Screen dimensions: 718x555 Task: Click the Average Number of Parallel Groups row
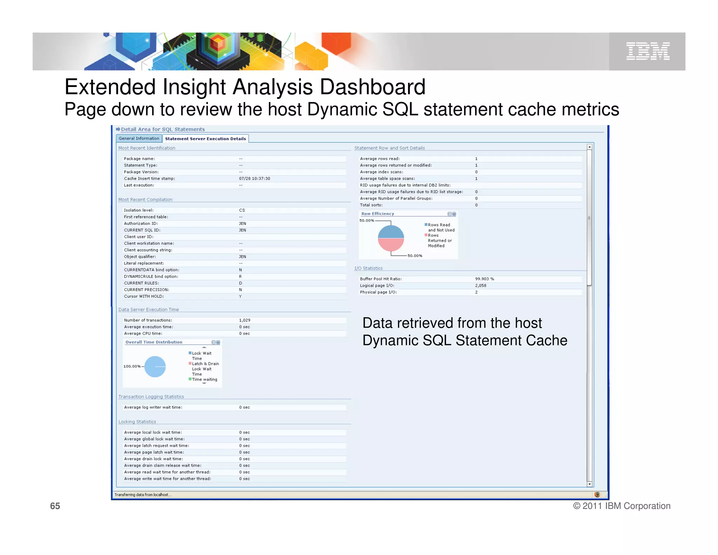[x=470, y=198]
